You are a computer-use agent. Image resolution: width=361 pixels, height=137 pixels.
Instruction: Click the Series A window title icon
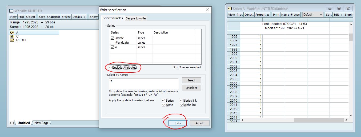[230, 9]
